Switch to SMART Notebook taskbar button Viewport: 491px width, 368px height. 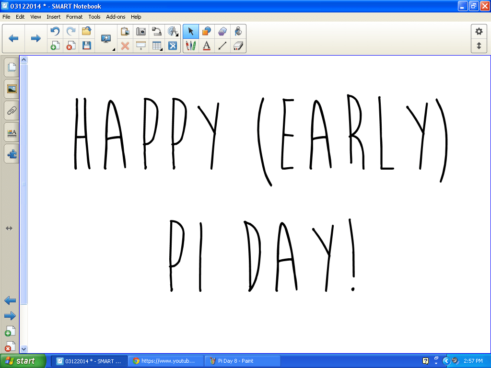pos(89,361)
